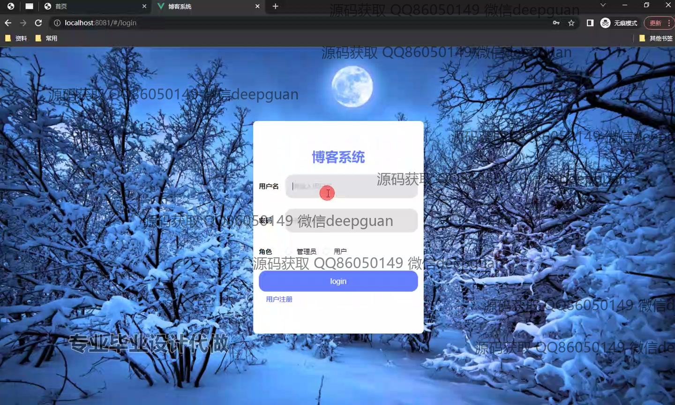Minimize the browser window
675x405 pixels.
pos(625,5)
